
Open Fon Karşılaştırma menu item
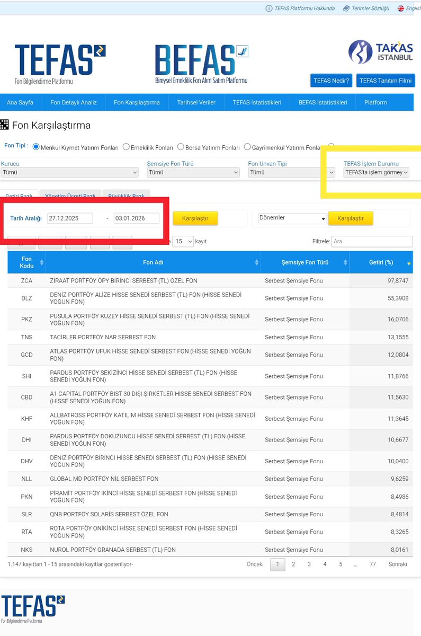[x=137, y=102]
